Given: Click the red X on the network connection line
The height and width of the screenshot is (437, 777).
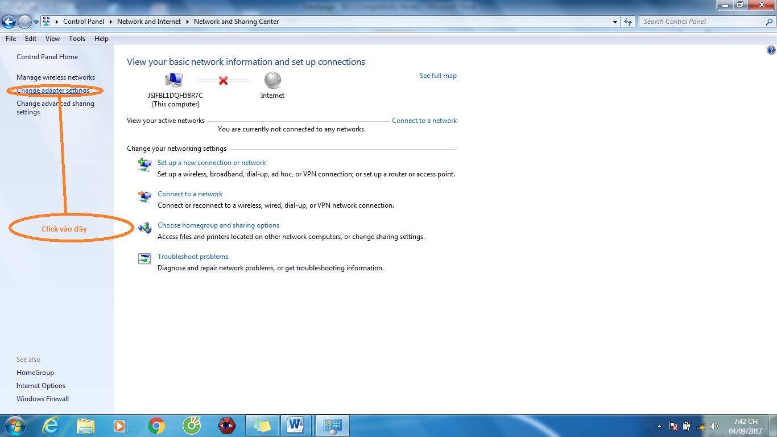Looking at the screenshot, I should click(224, 81).
